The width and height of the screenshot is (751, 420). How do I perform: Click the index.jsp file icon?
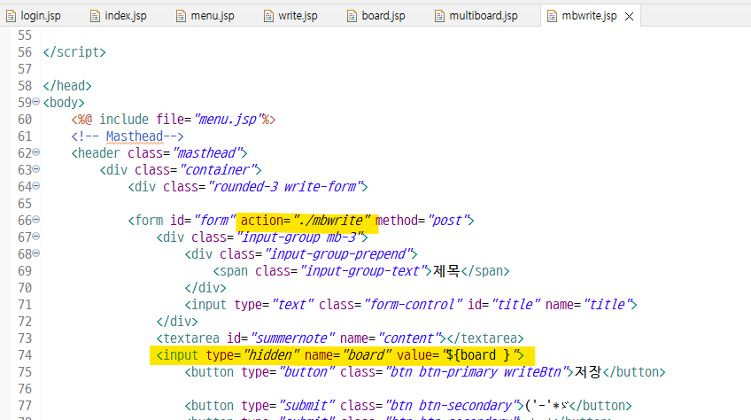[96, 16]
